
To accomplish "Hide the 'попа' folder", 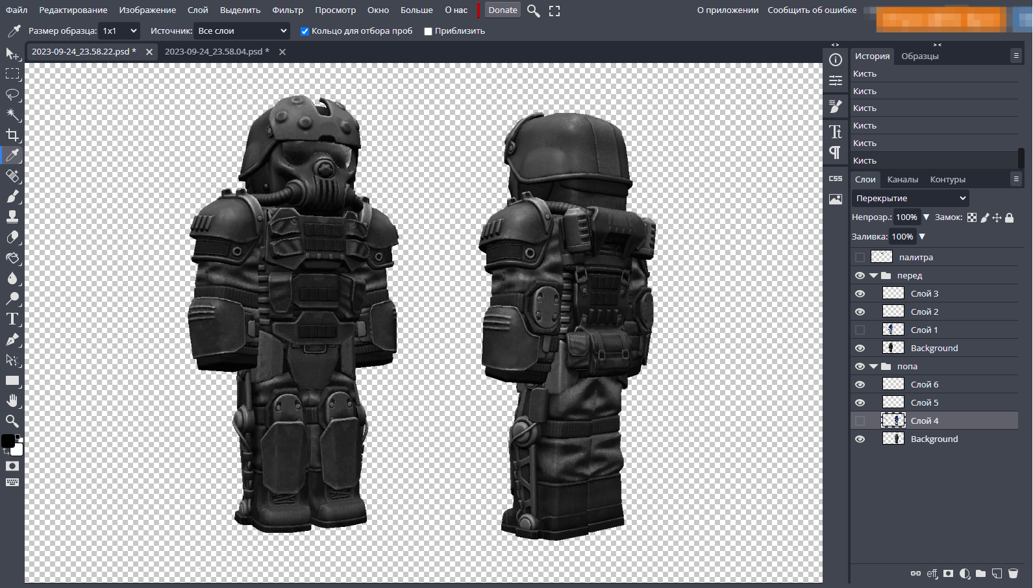I will [x=860, y=366].
